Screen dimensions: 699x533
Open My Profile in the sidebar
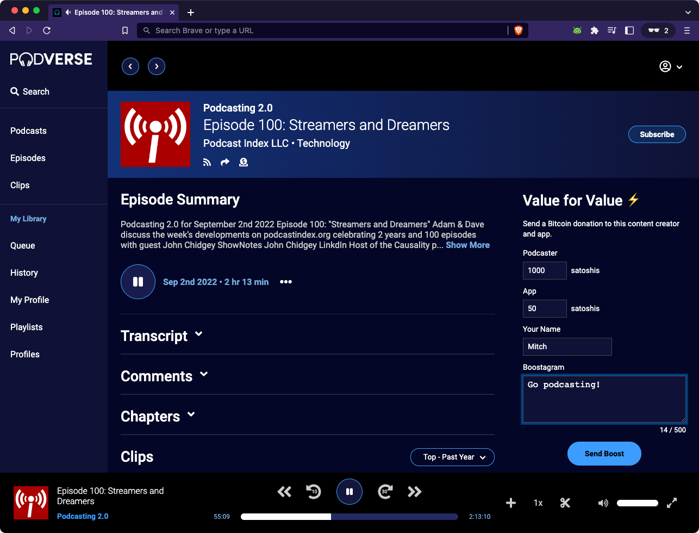pos(30,300)
